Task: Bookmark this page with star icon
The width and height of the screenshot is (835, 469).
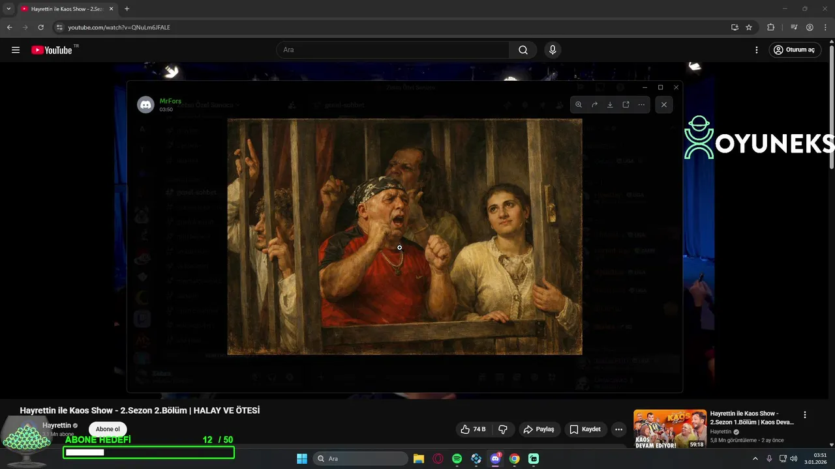Action: (749, 27)
